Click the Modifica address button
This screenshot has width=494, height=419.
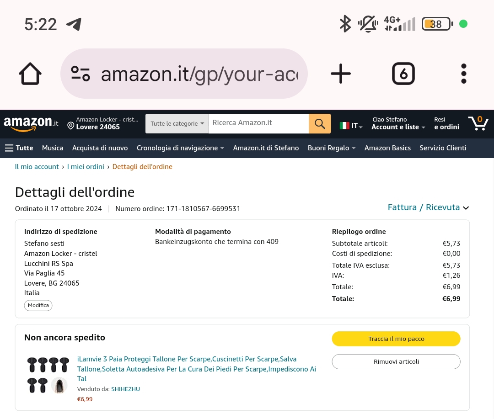pos(38,305)
